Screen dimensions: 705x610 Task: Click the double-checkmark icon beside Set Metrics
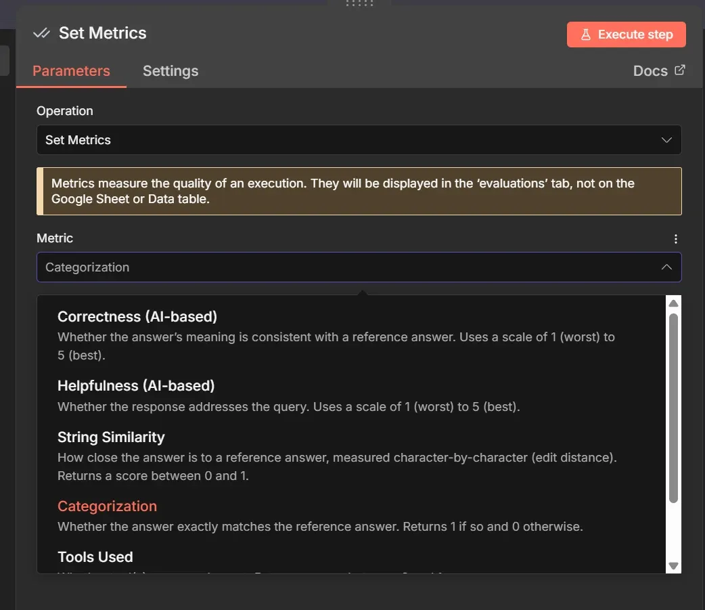(42, 32)
